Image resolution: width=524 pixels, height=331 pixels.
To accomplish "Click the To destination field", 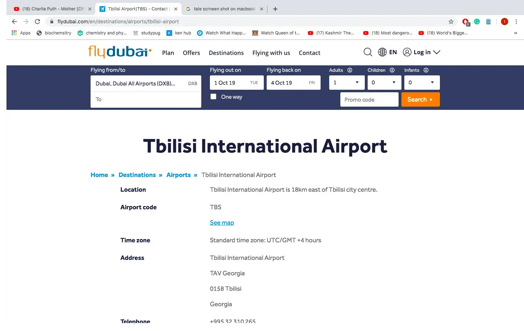I will [146, 99].
